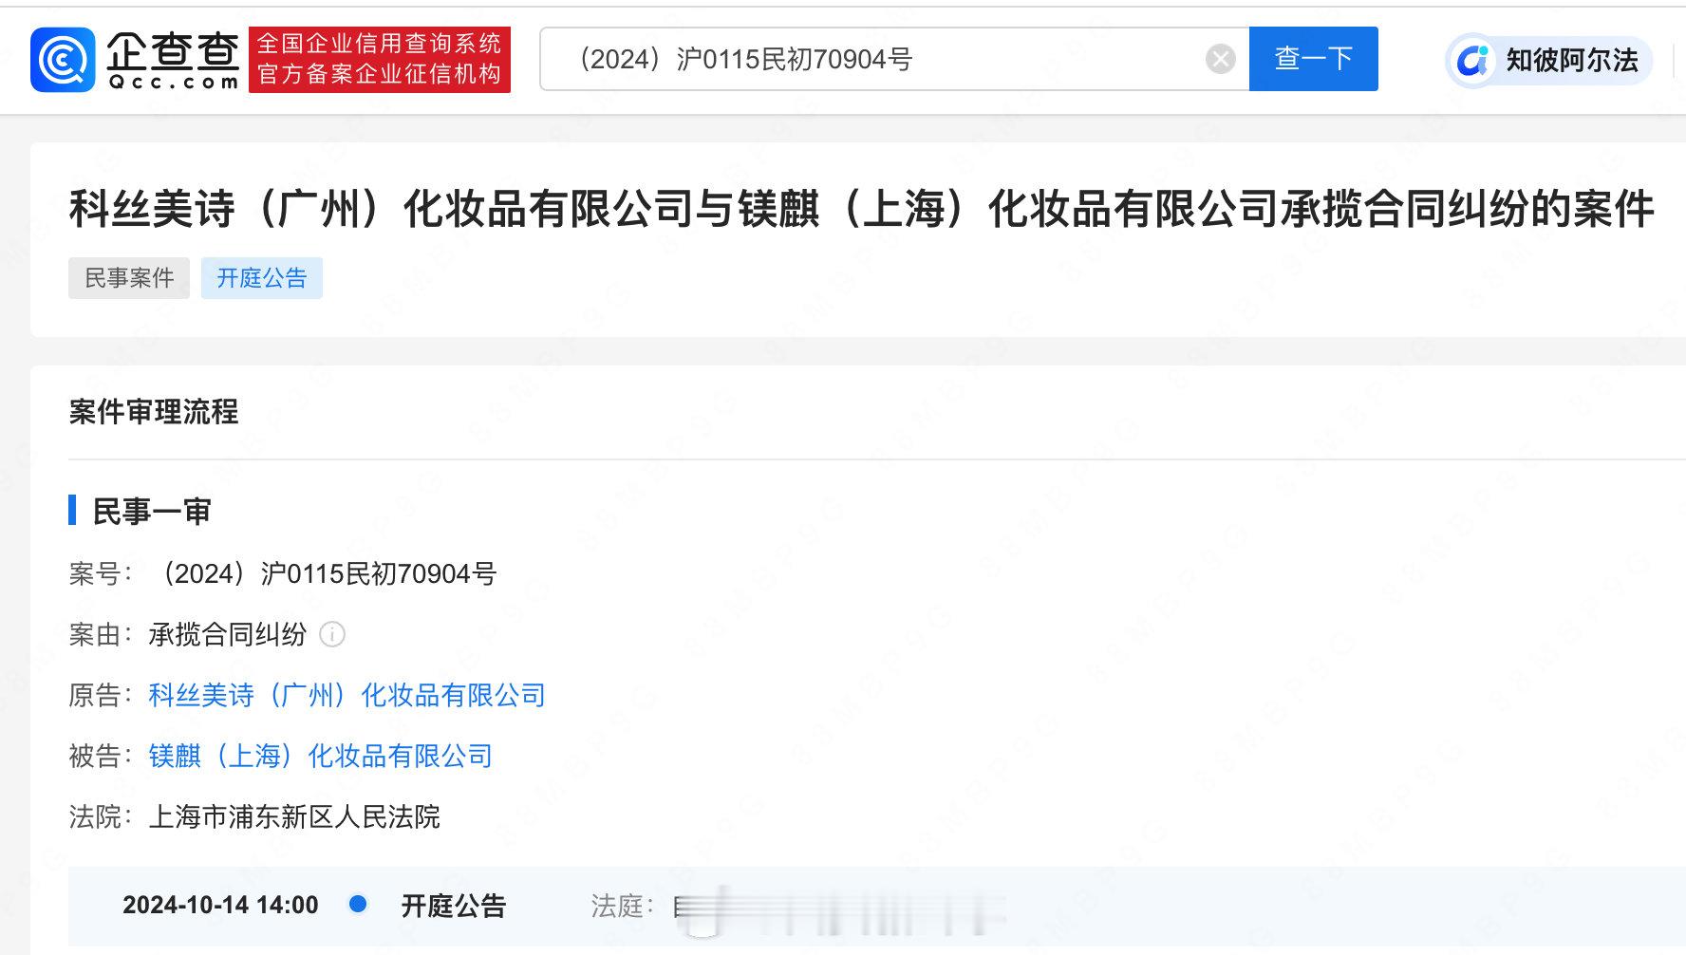1686x955 pixels.
Task: Select the 开庭公告 tag
Action: click(262, 278)
